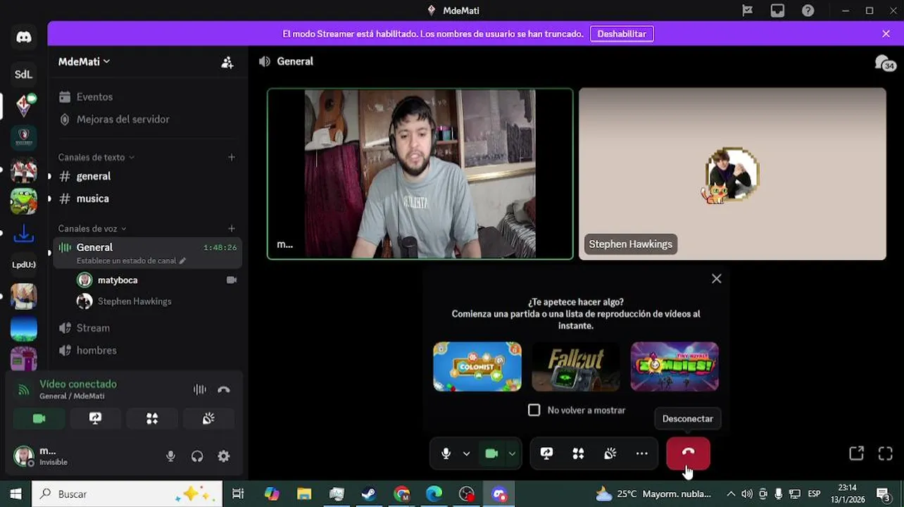Add a new text channel plus icon
Image resolution: width=904 pixels, height=507 pixels.
(232, 157)
